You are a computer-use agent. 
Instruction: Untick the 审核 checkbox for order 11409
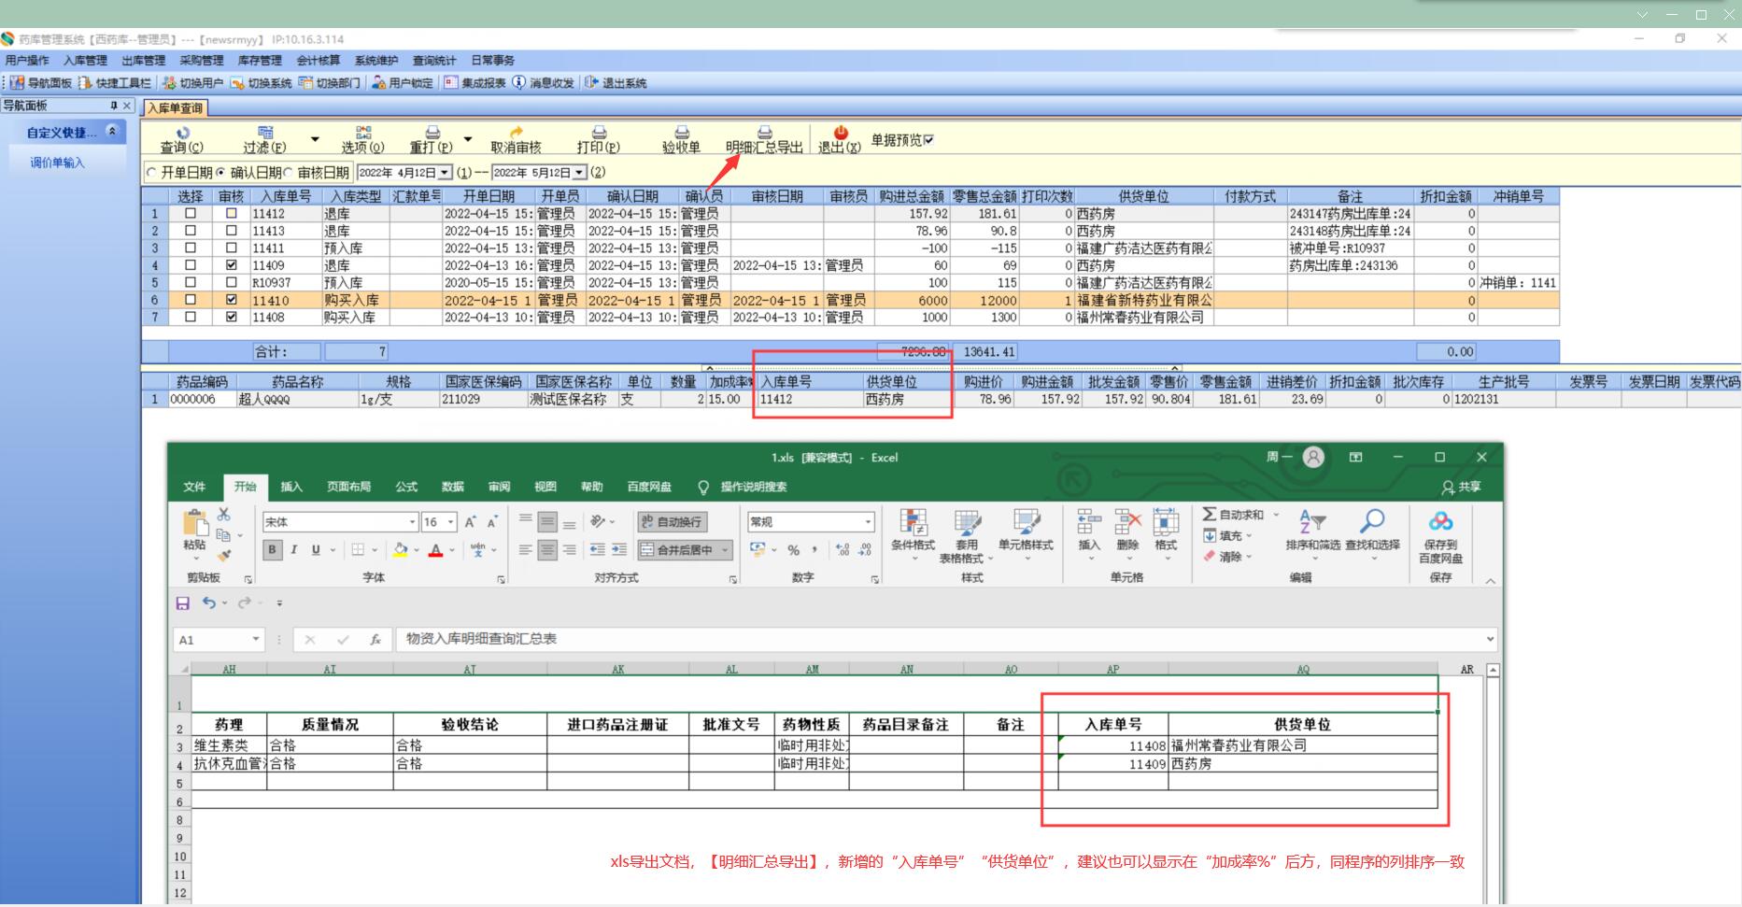click(x=232, y=265)
